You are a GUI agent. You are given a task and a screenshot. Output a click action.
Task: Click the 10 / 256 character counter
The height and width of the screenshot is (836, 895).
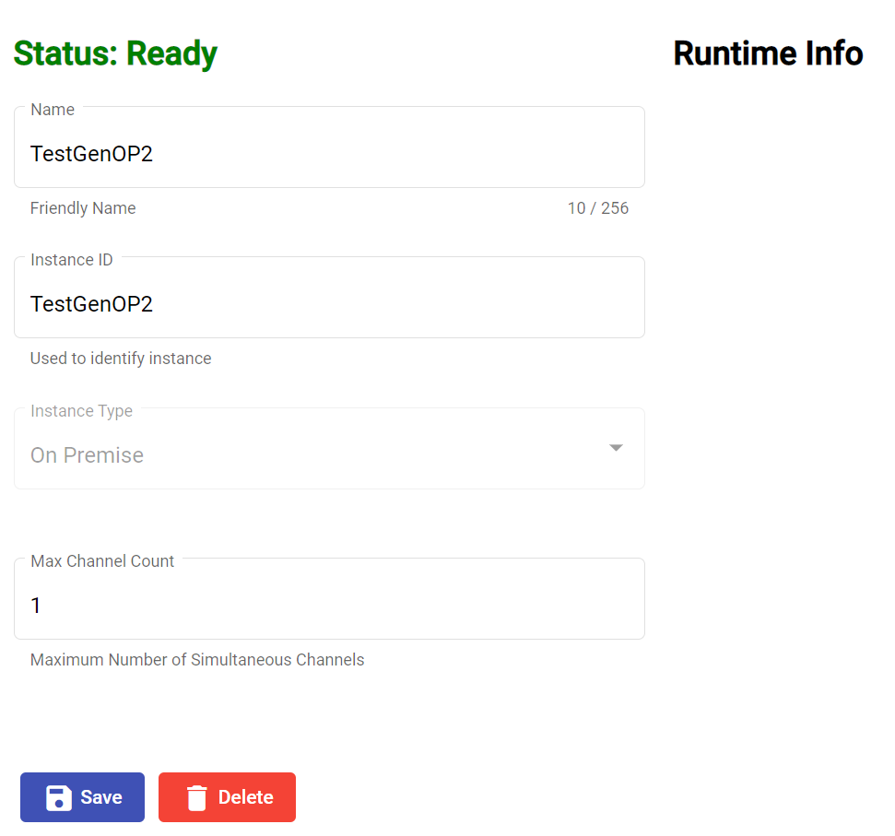coord(597,208)
